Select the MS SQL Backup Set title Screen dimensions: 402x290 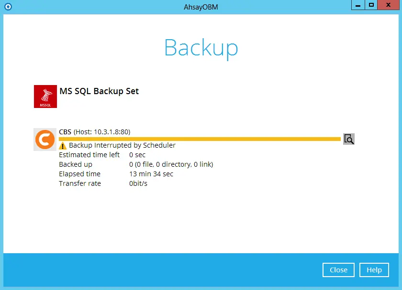pos(99,91)
